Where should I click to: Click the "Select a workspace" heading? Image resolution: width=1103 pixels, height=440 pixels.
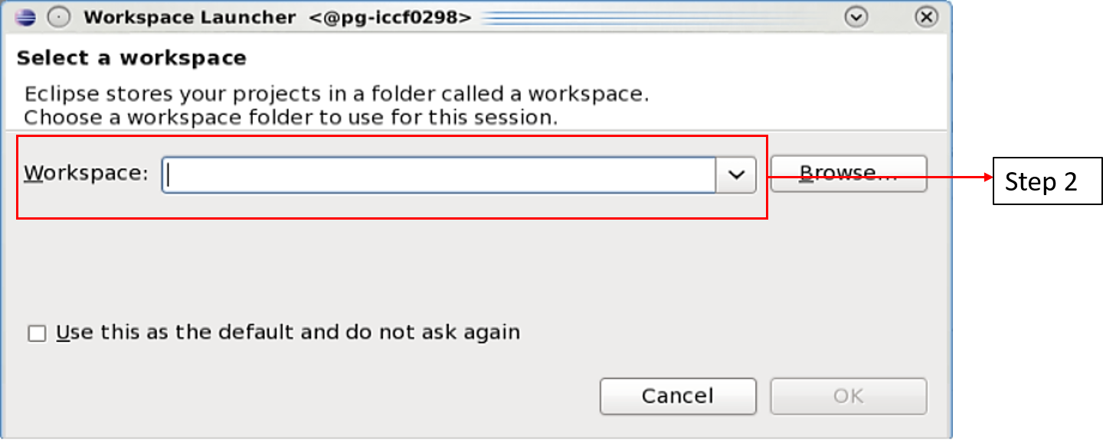tap(131, 58)
